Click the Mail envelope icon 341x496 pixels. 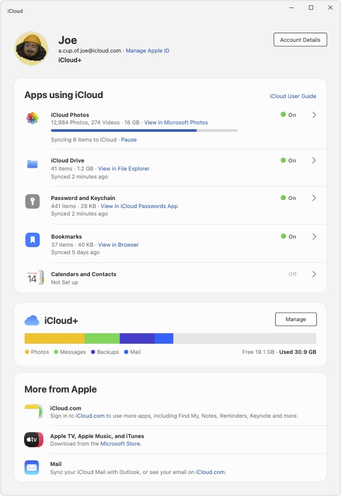pyautogui.click(x=32, y=468)
